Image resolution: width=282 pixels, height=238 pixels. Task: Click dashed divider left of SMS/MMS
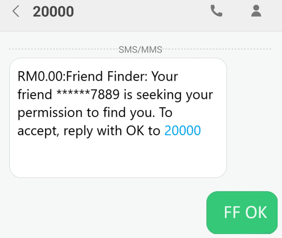click(x=63, y=49)
